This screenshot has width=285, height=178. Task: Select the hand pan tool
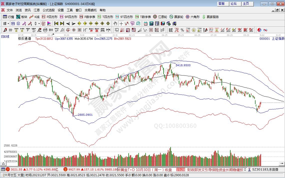[115, 23]
